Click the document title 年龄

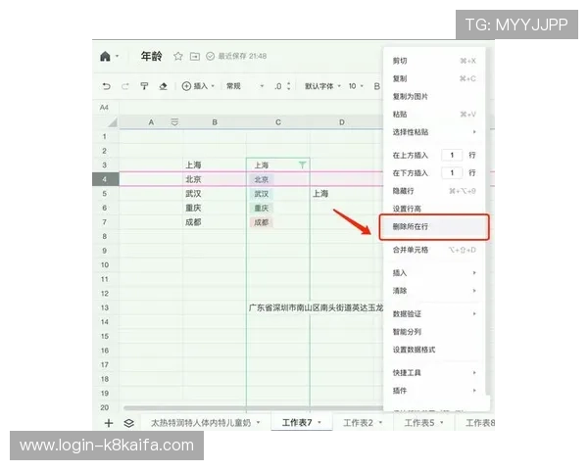pos(152,56)
